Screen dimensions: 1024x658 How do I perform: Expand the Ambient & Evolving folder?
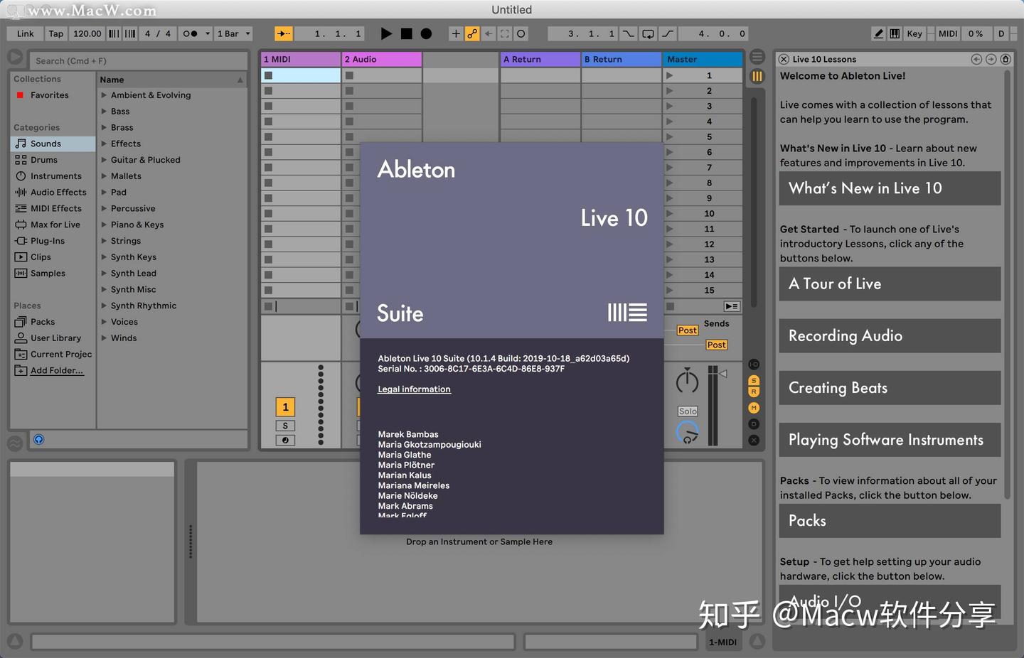point(104,95)
